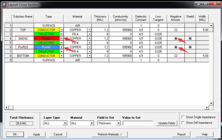The height and width of the screenshot is (140, 222).
Task: Open Material dropdown for TOP layer
Action: click(89, 30)
